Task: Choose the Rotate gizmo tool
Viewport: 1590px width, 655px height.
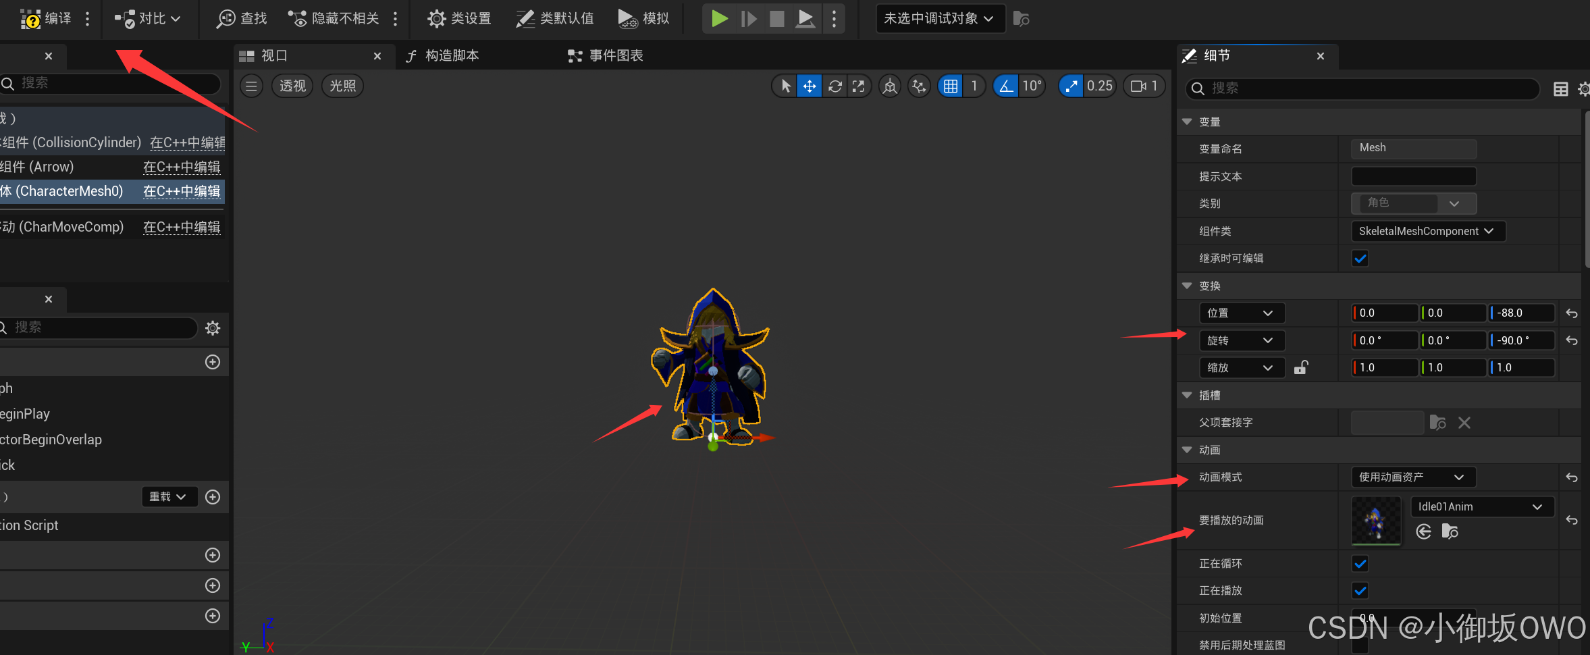Action: pyautogui.click(x=834, y=86)
